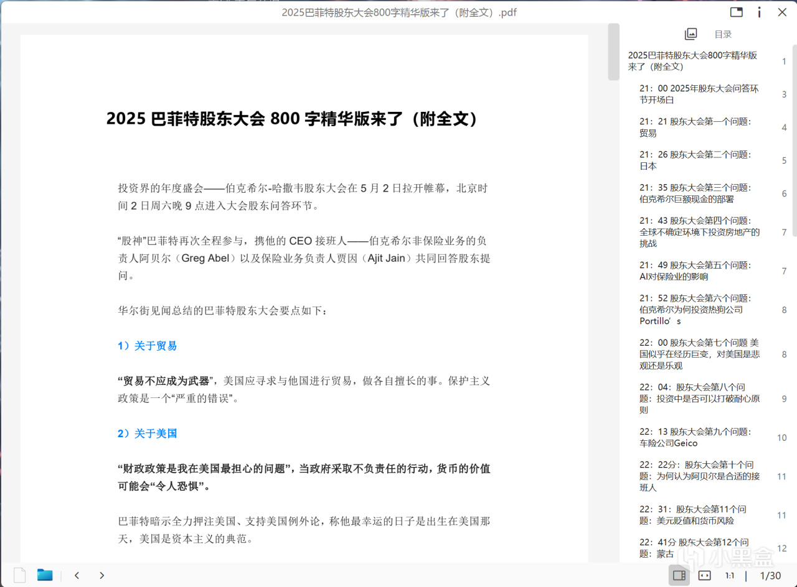This screenshot has height=587, width=797.
Task: Jump to 第二个问题：日本 outline entry
Action: click(696, 160)
